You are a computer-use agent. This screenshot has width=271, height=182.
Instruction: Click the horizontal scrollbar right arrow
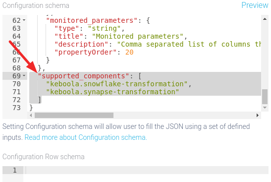[x=258, y=115]
